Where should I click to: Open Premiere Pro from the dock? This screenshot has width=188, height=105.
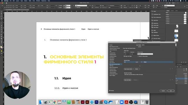[96, 102]
